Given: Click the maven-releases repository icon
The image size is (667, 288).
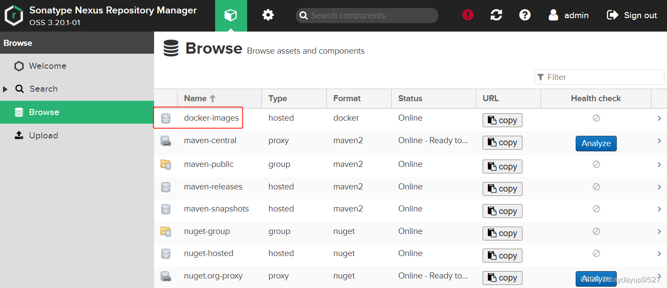Looking at the screenshot, I should coord(165,187).
